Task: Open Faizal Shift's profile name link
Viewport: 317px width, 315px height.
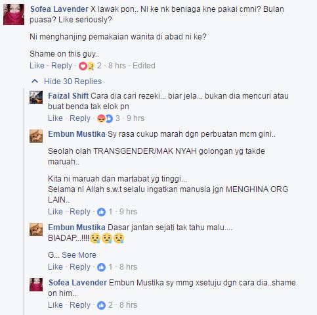Action: [68, 96]
